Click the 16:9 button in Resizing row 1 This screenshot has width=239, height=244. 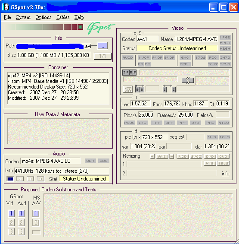tap(223, 163)
